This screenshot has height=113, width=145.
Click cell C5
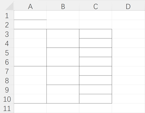pos(95,52)
